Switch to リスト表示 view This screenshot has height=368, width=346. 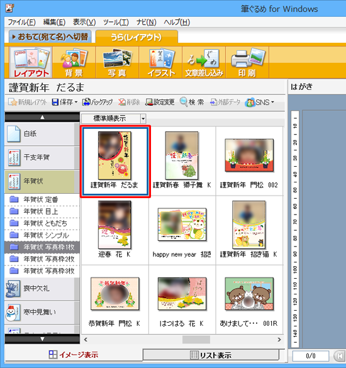point(211,355)
